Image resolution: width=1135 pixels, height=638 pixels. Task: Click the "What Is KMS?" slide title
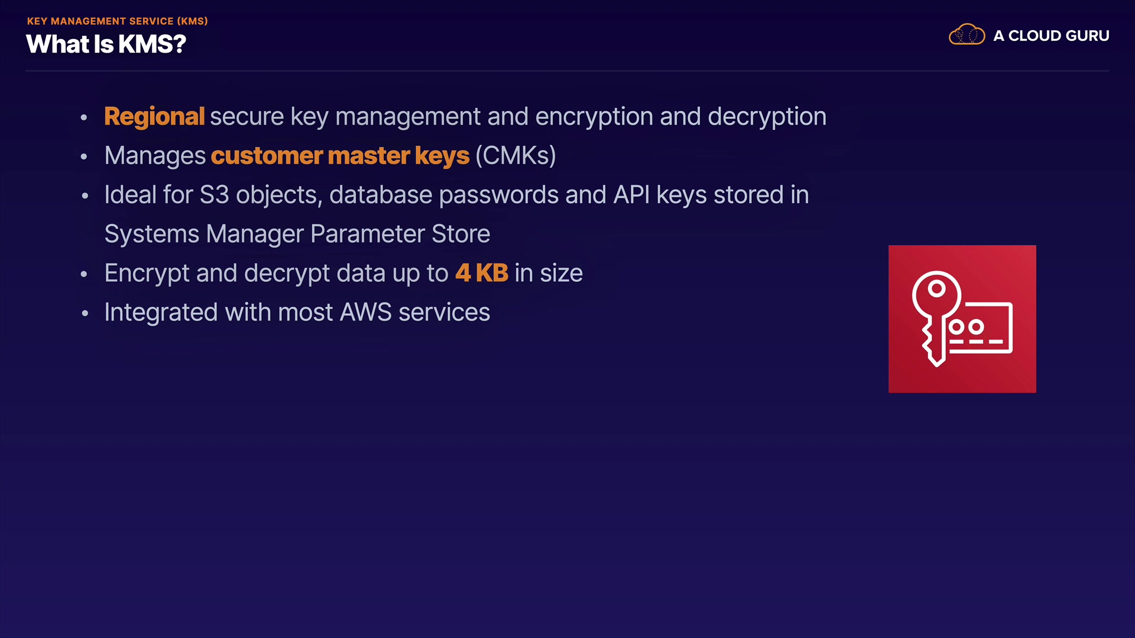106,44
